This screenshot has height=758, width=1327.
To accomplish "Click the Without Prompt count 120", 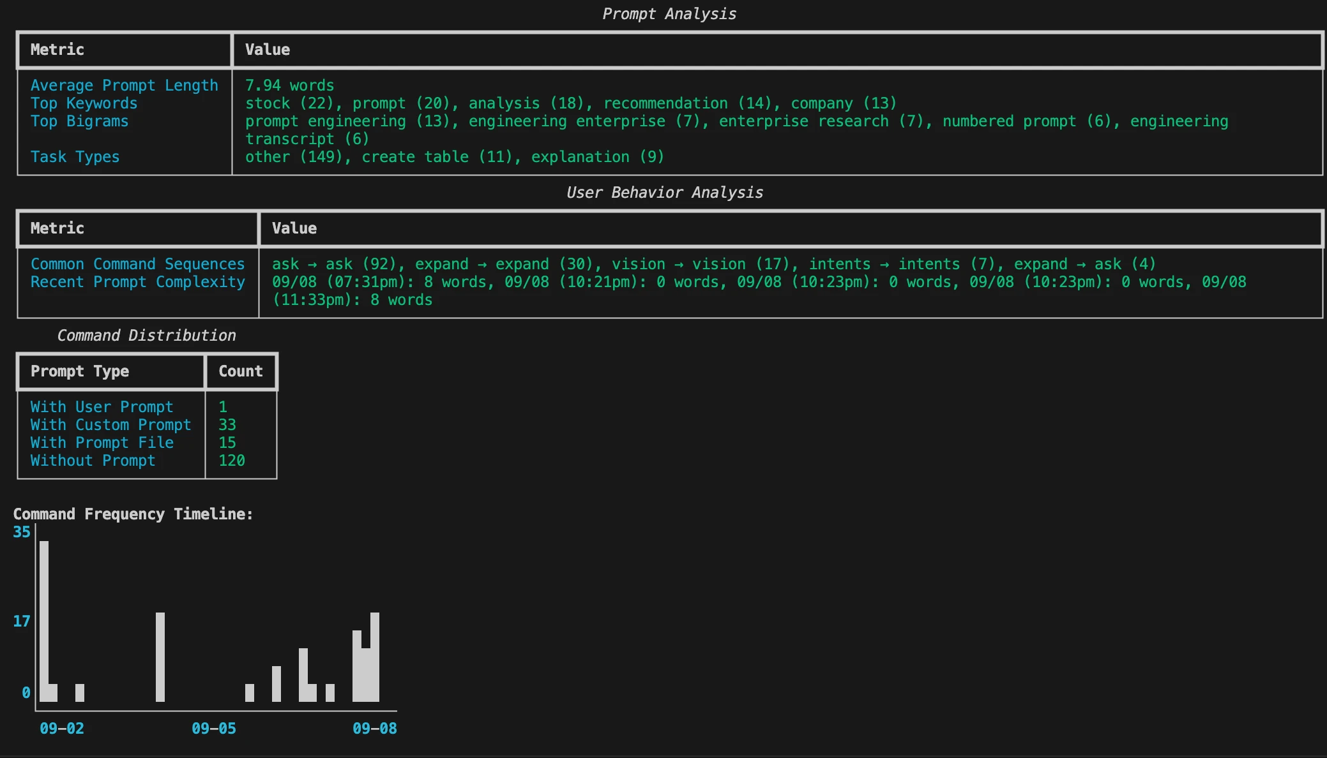I will [x=231, y=461].
